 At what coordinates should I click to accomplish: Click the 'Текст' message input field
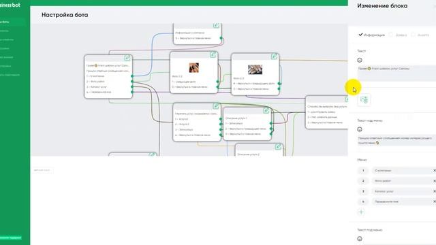click(x=396, y=73)
